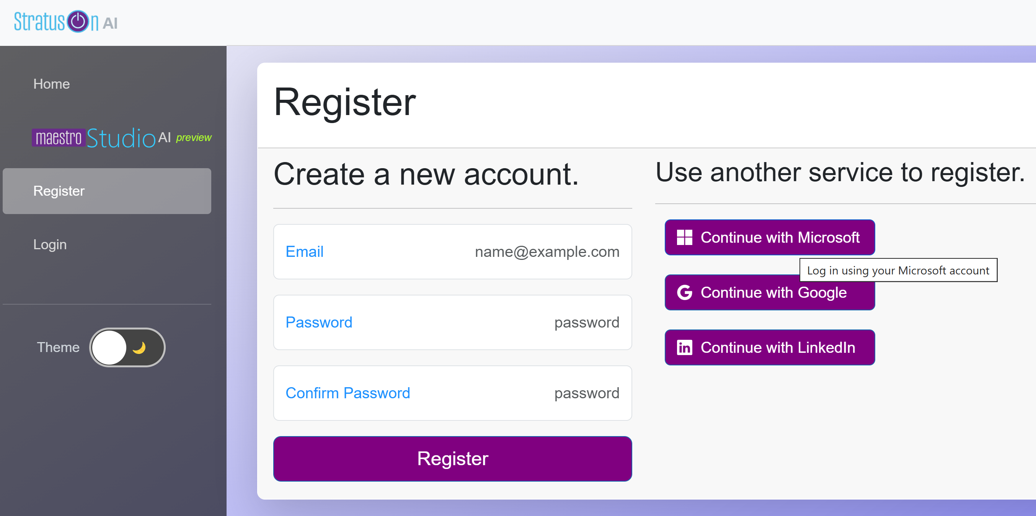Viewport: 1036px width, 516px height.
Task: Choose Continue with LinkedIn
Action: 769,347
